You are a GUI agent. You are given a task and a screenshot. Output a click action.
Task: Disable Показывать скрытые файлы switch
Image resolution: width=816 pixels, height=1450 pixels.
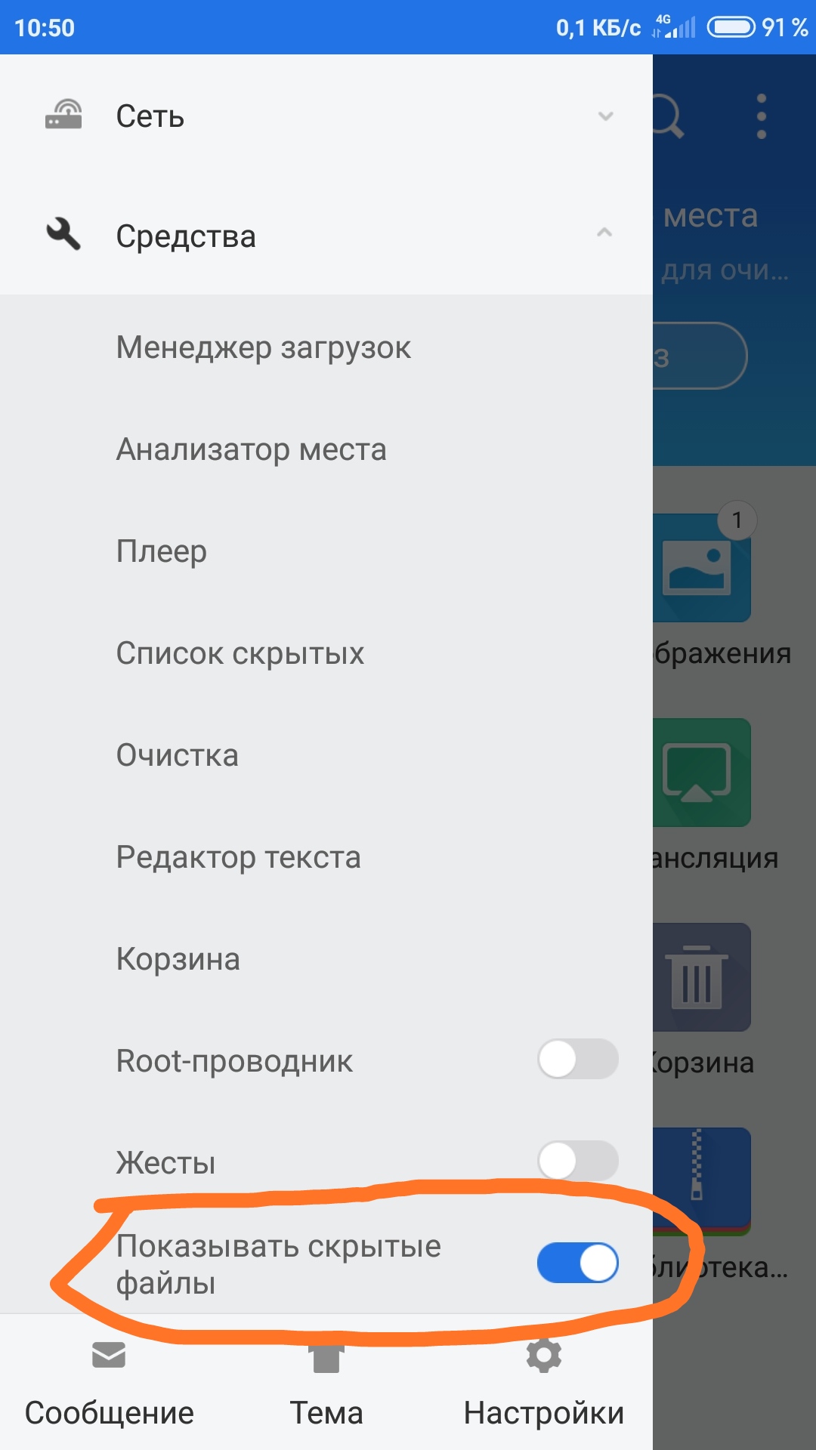[578, 1263]
